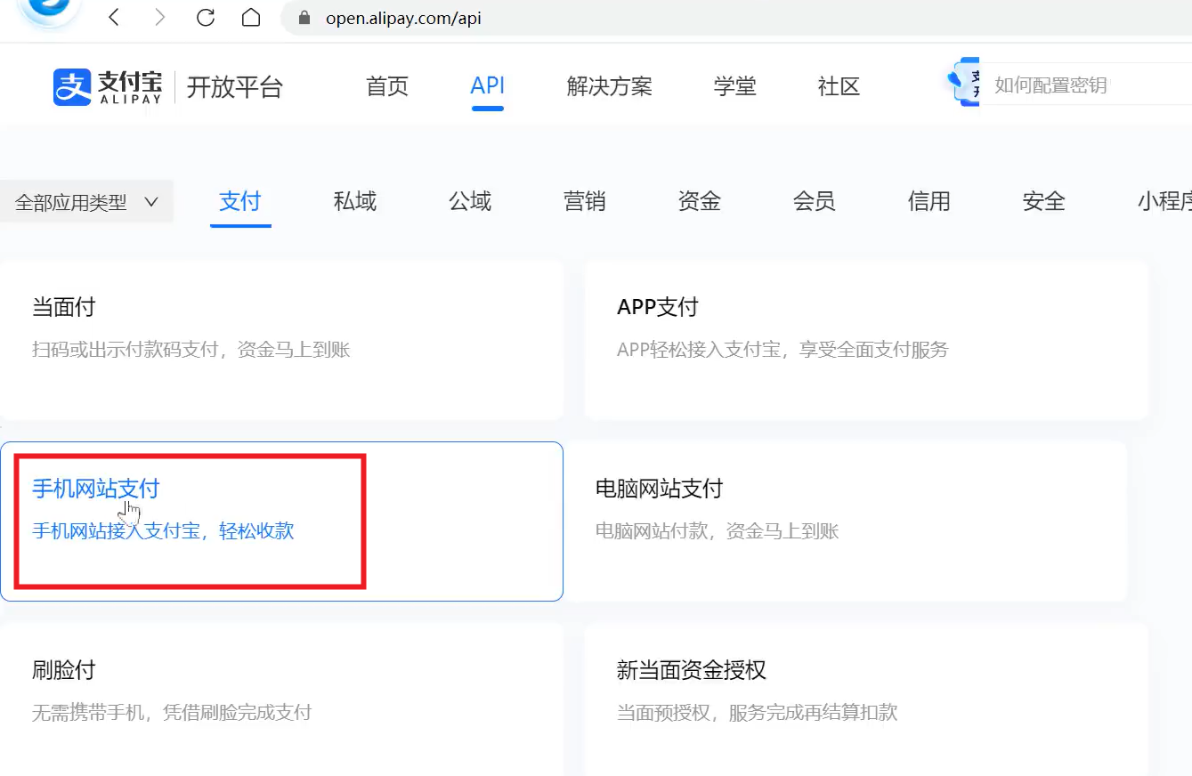This screenshot has width=1192, height=776.
Task: Open 学堂 in top navigation
Action: click(735, 86)
